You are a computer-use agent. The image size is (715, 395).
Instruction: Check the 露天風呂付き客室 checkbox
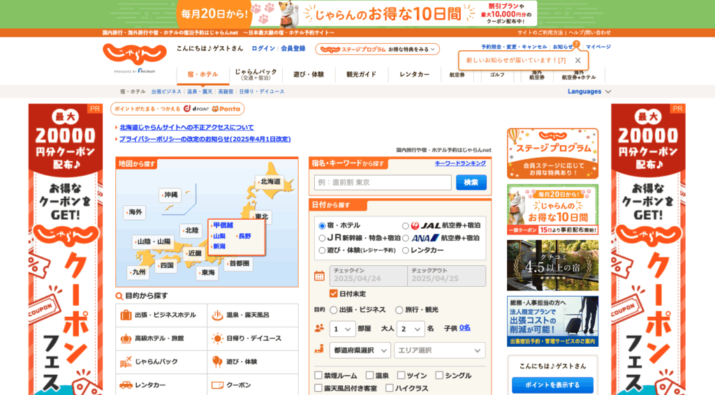(x=318, y=388)
